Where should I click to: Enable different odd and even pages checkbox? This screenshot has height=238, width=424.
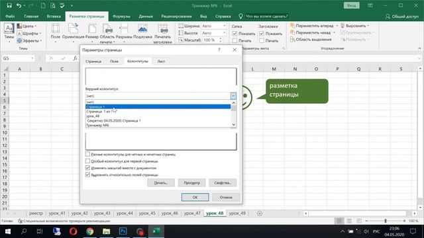(x=87, y=154)
